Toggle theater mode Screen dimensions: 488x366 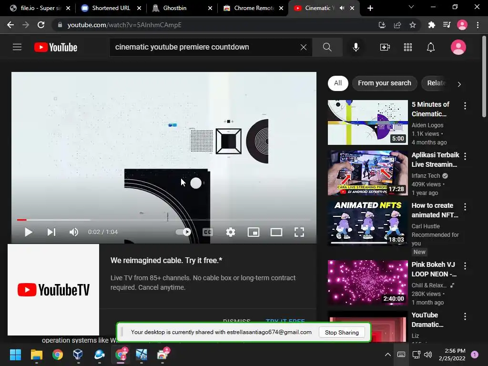(276, 232)
